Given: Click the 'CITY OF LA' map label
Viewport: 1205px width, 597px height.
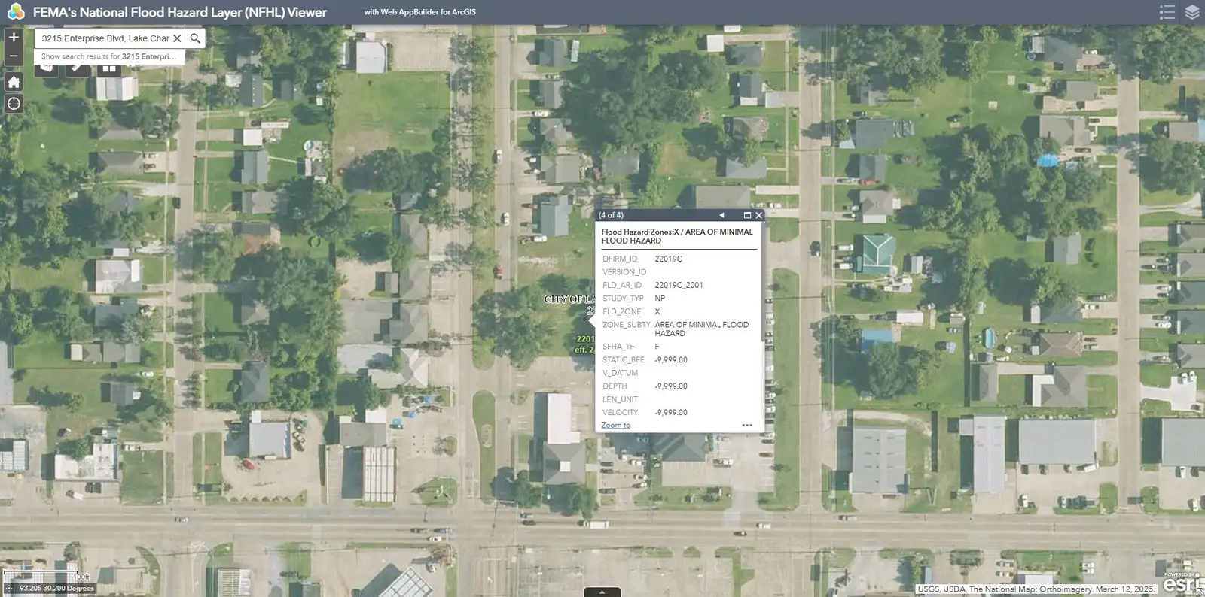Looking at the screenshot, I should click(x=569, y=299).
